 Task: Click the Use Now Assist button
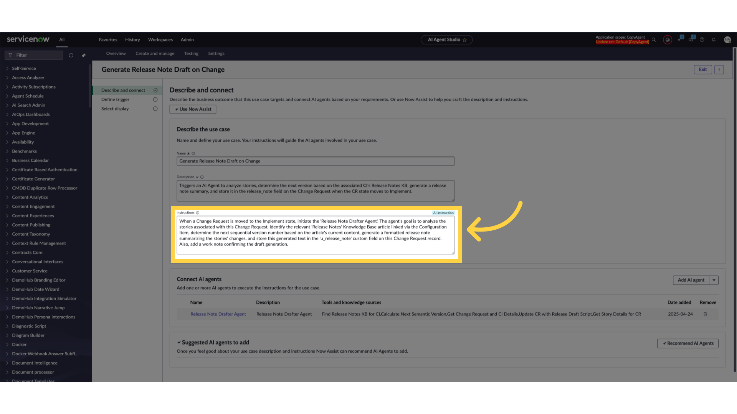193,109
